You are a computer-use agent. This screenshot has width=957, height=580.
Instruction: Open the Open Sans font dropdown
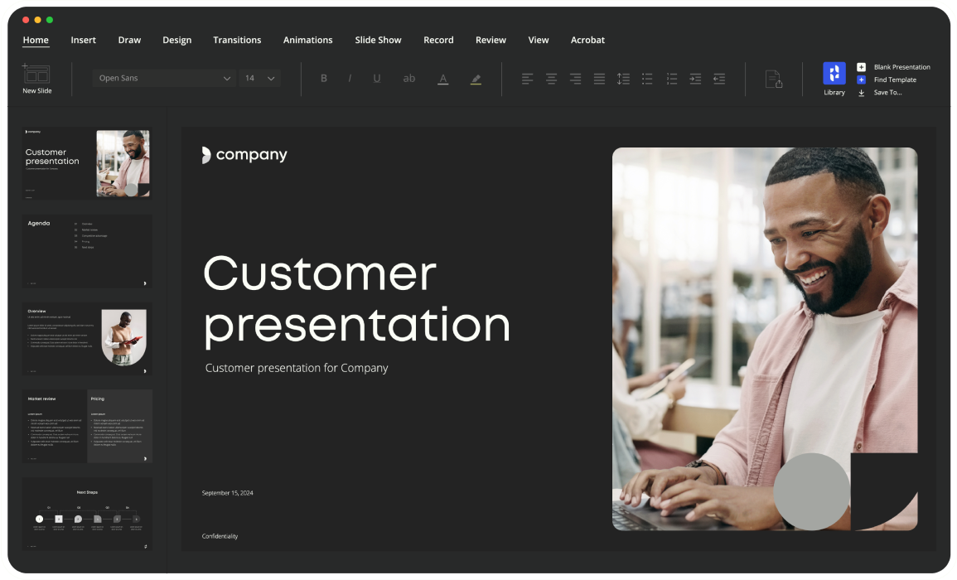(x=164, y=78)
